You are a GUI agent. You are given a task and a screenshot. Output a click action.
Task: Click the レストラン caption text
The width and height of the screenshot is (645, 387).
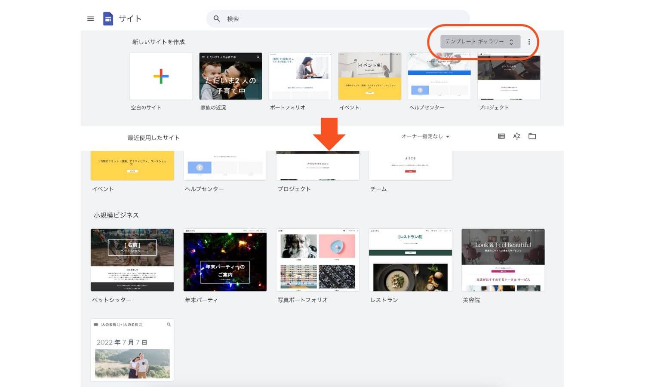(x=384, y=300)
